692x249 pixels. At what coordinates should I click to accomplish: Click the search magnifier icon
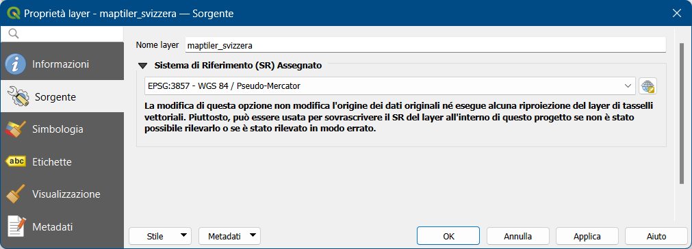(x=14, y=34)
